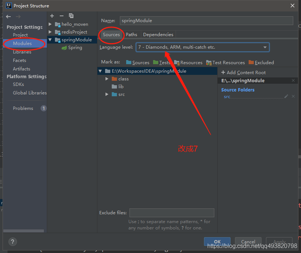The height and width of the screenshot is (253, 301).
Task: Remove the src source folder with X
Action: point(293,97)
